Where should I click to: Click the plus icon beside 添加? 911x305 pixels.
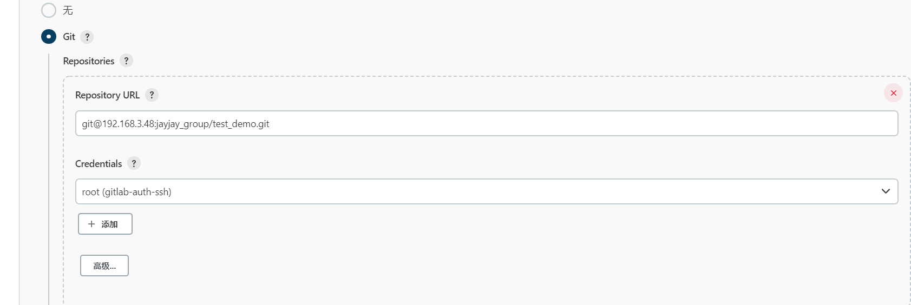[91, 224]
